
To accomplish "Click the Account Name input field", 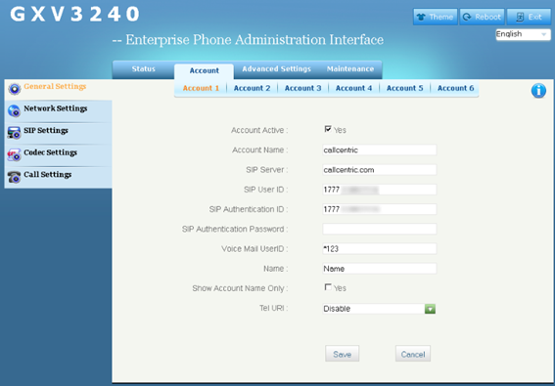I will (x=380, y=150).
